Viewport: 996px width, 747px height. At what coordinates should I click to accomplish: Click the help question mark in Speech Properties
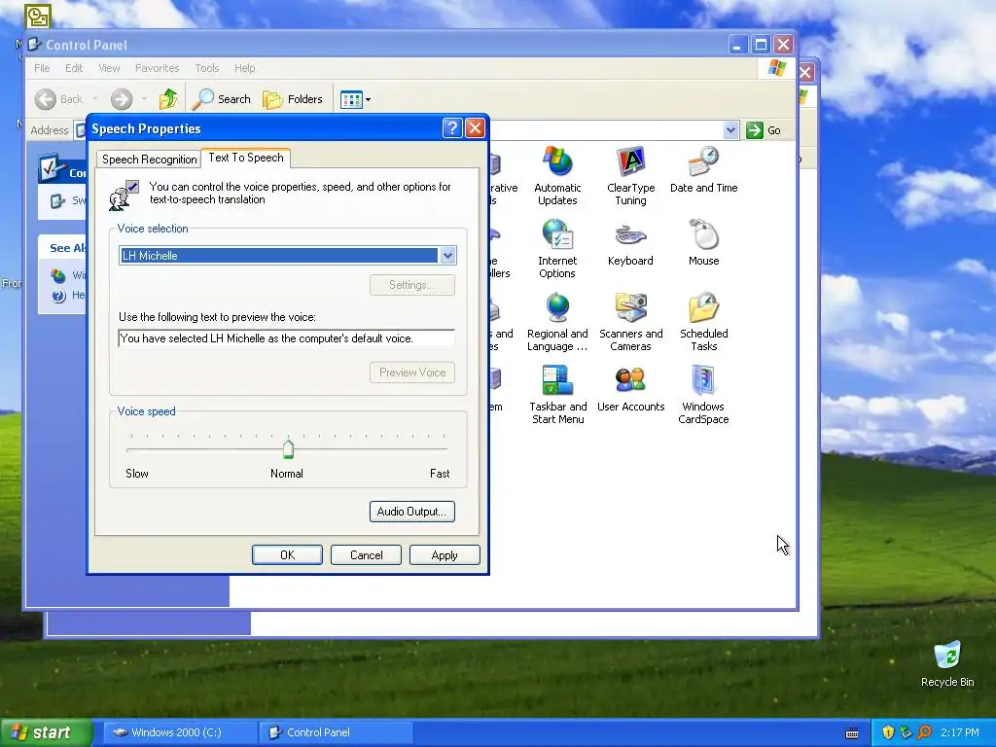[x=451, y=128]
